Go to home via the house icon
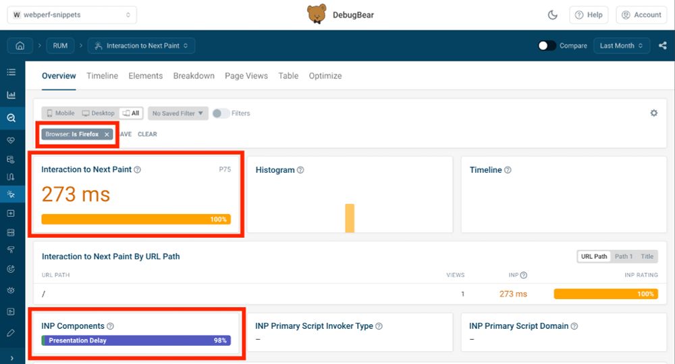Image resolution: width=675 pixels, height=364 pixels. (x=20, y=46)
